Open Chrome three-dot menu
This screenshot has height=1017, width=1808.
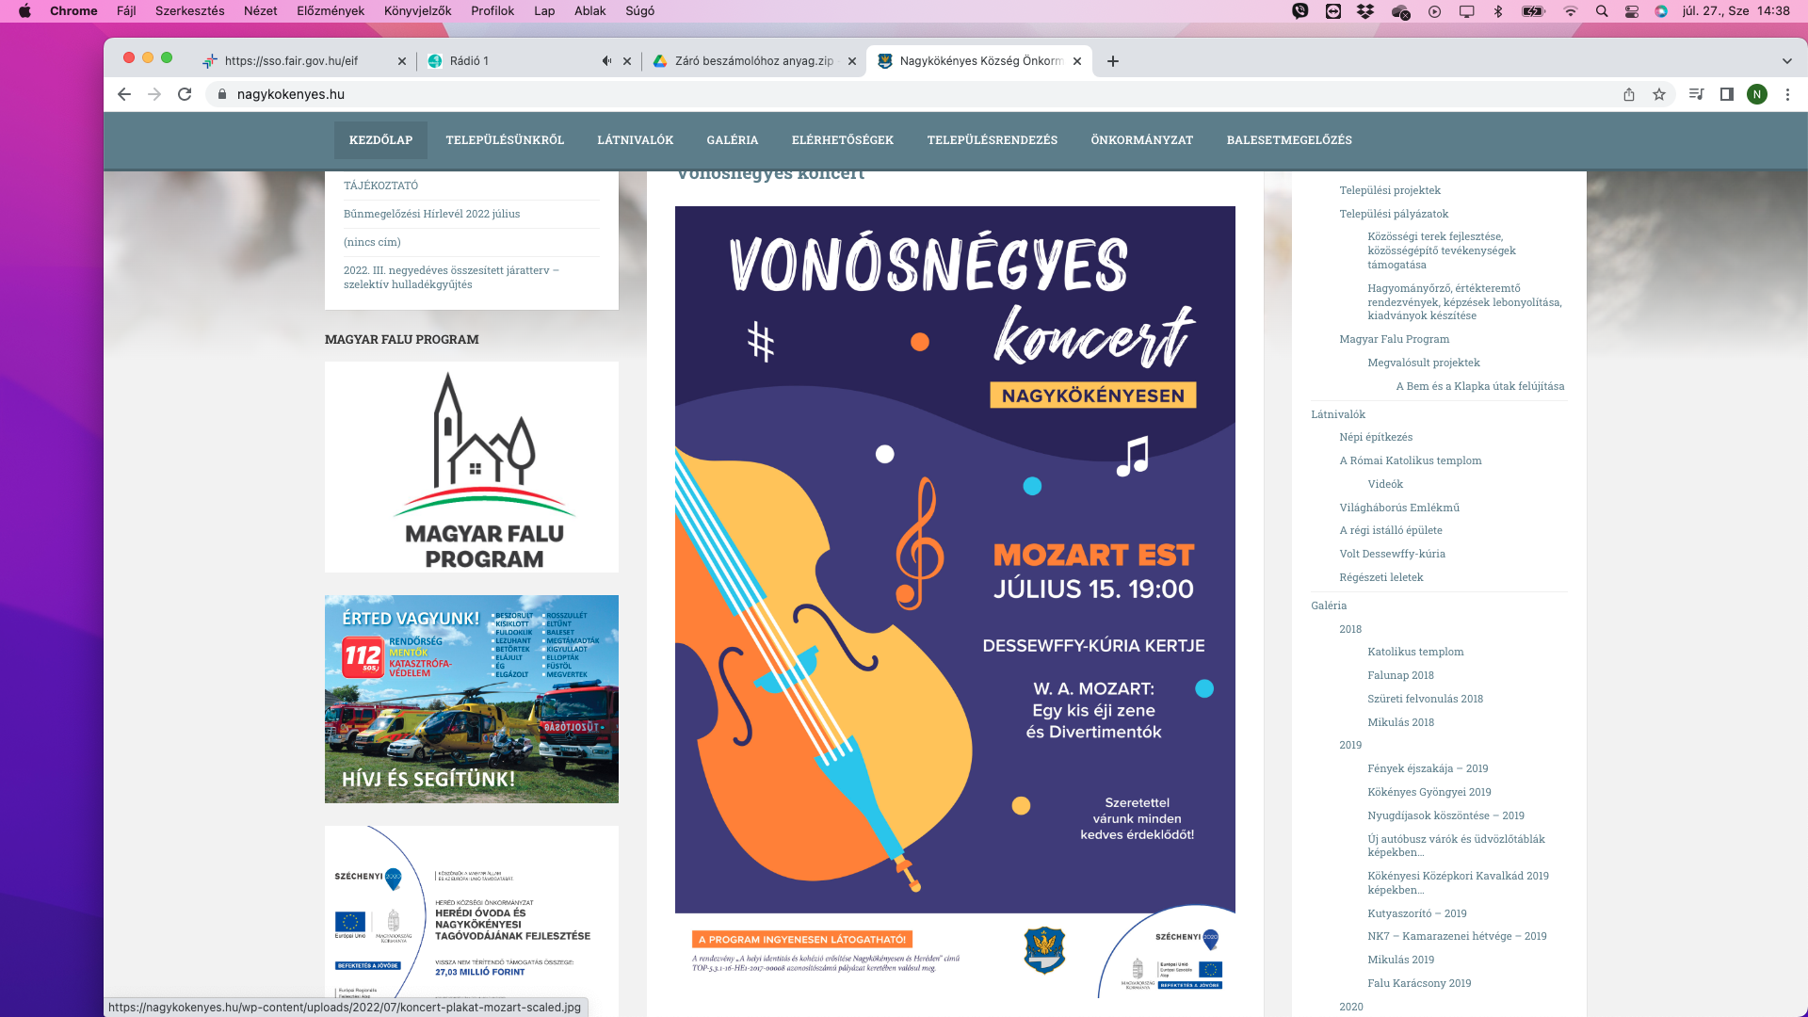tap(1787, 94)
